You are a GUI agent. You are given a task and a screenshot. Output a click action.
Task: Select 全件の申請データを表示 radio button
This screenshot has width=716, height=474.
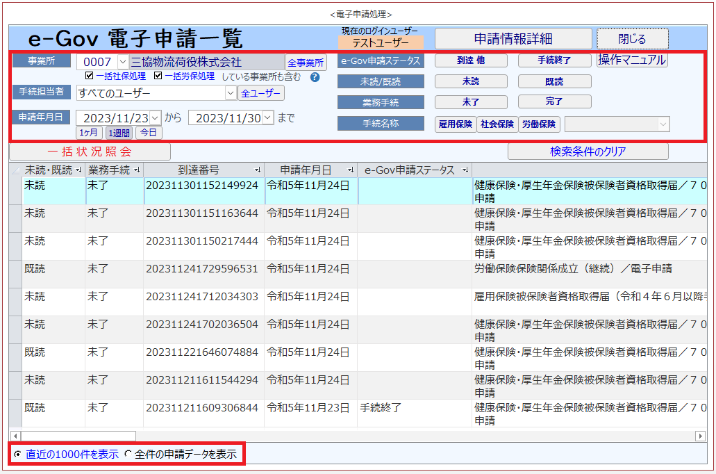(128, 454)
